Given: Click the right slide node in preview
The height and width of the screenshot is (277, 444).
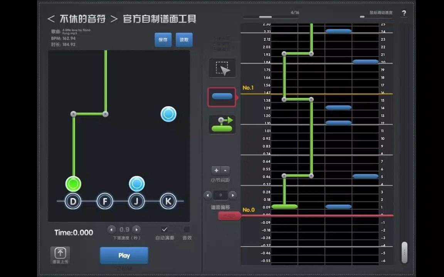Looking at the screenshot, I should [x=105, y=114].
